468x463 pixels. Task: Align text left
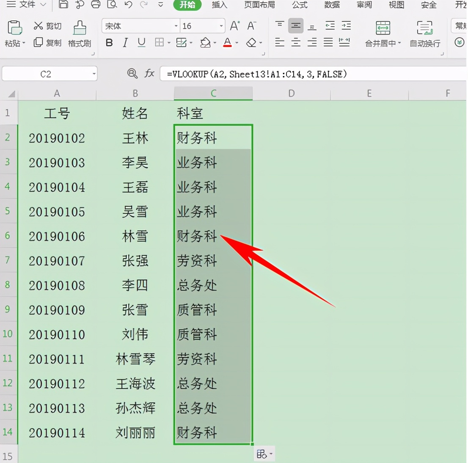[280, 42]
